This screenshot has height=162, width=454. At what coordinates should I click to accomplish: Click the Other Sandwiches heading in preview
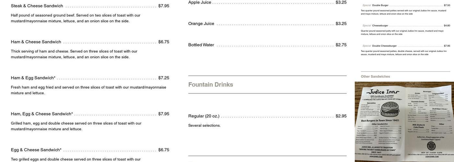(x=375, y=76)
